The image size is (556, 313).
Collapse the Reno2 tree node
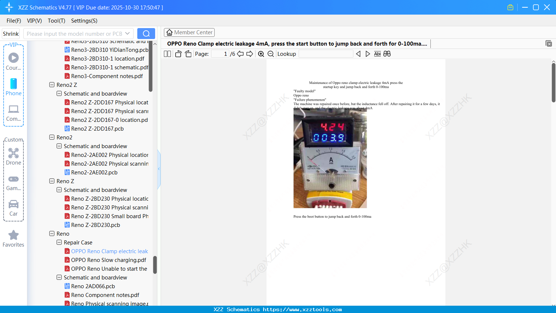tap(52, 137)
